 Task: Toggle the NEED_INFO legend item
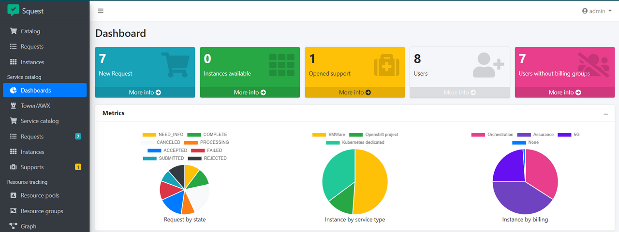point(163,135)
